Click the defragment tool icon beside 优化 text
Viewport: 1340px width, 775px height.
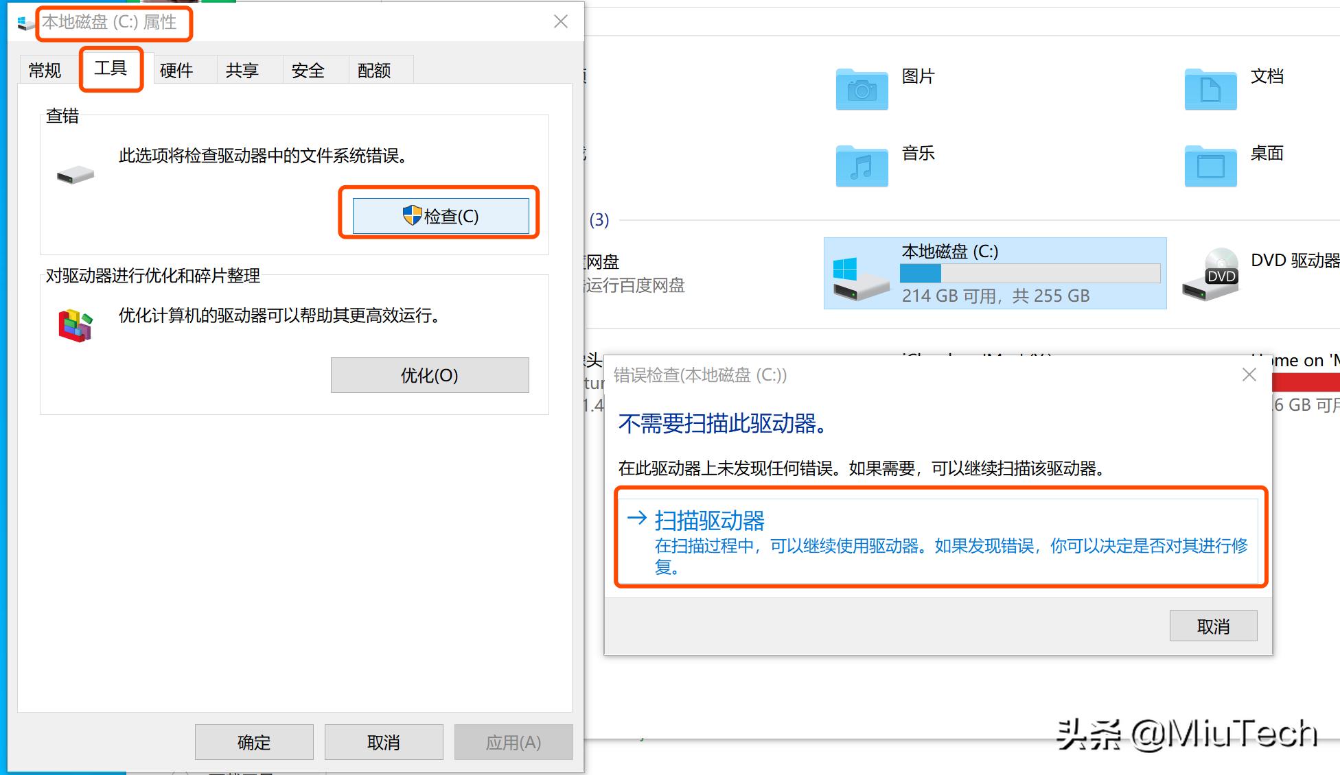click(73, 324)
